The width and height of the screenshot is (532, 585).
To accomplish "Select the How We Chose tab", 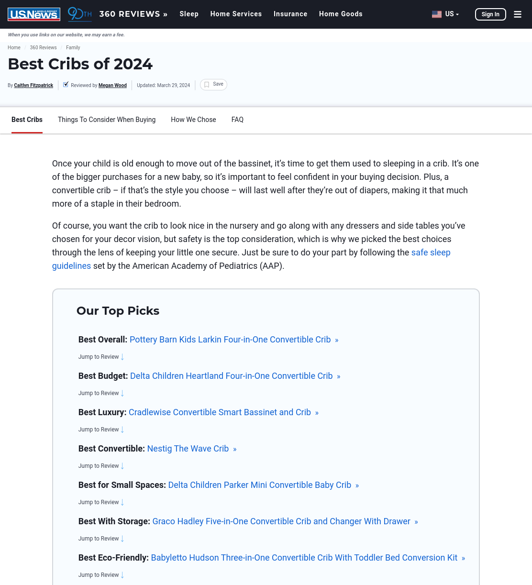I will pyautogui.click(x=193, y=120).
